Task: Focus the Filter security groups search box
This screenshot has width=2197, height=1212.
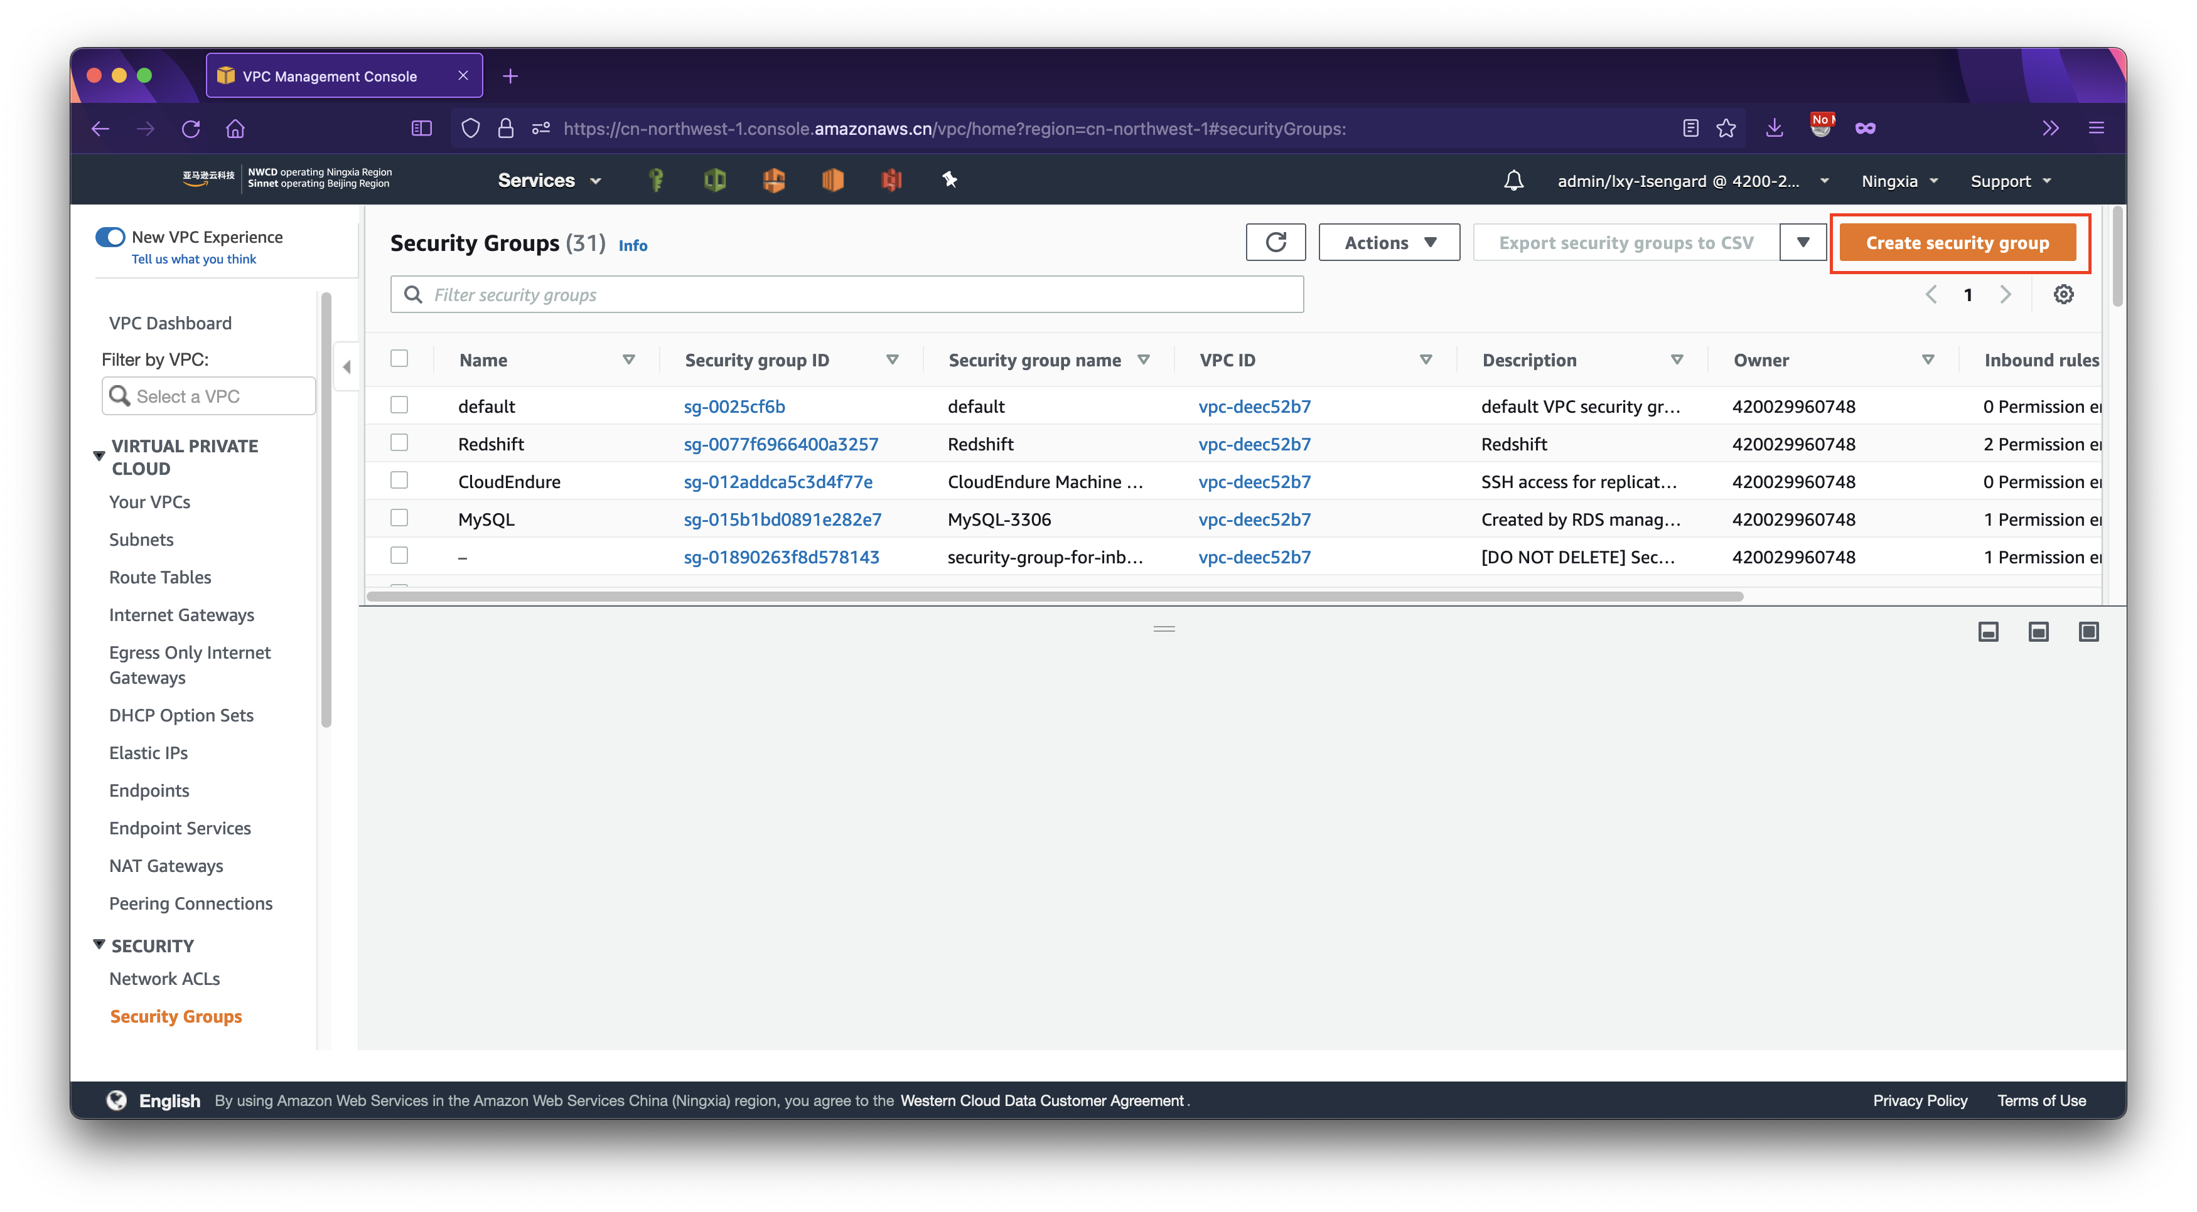Action: point(847,295)
